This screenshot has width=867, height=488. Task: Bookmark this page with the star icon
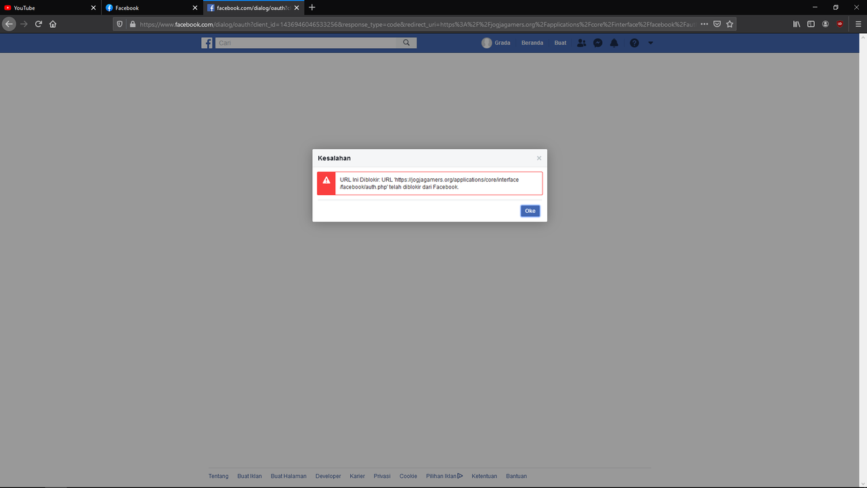pos(729,24)
